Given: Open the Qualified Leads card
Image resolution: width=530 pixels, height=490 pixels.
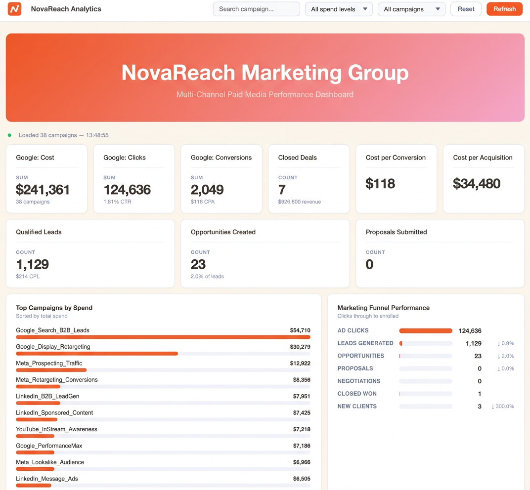Looking at the screenshot, I should (90, 253).
